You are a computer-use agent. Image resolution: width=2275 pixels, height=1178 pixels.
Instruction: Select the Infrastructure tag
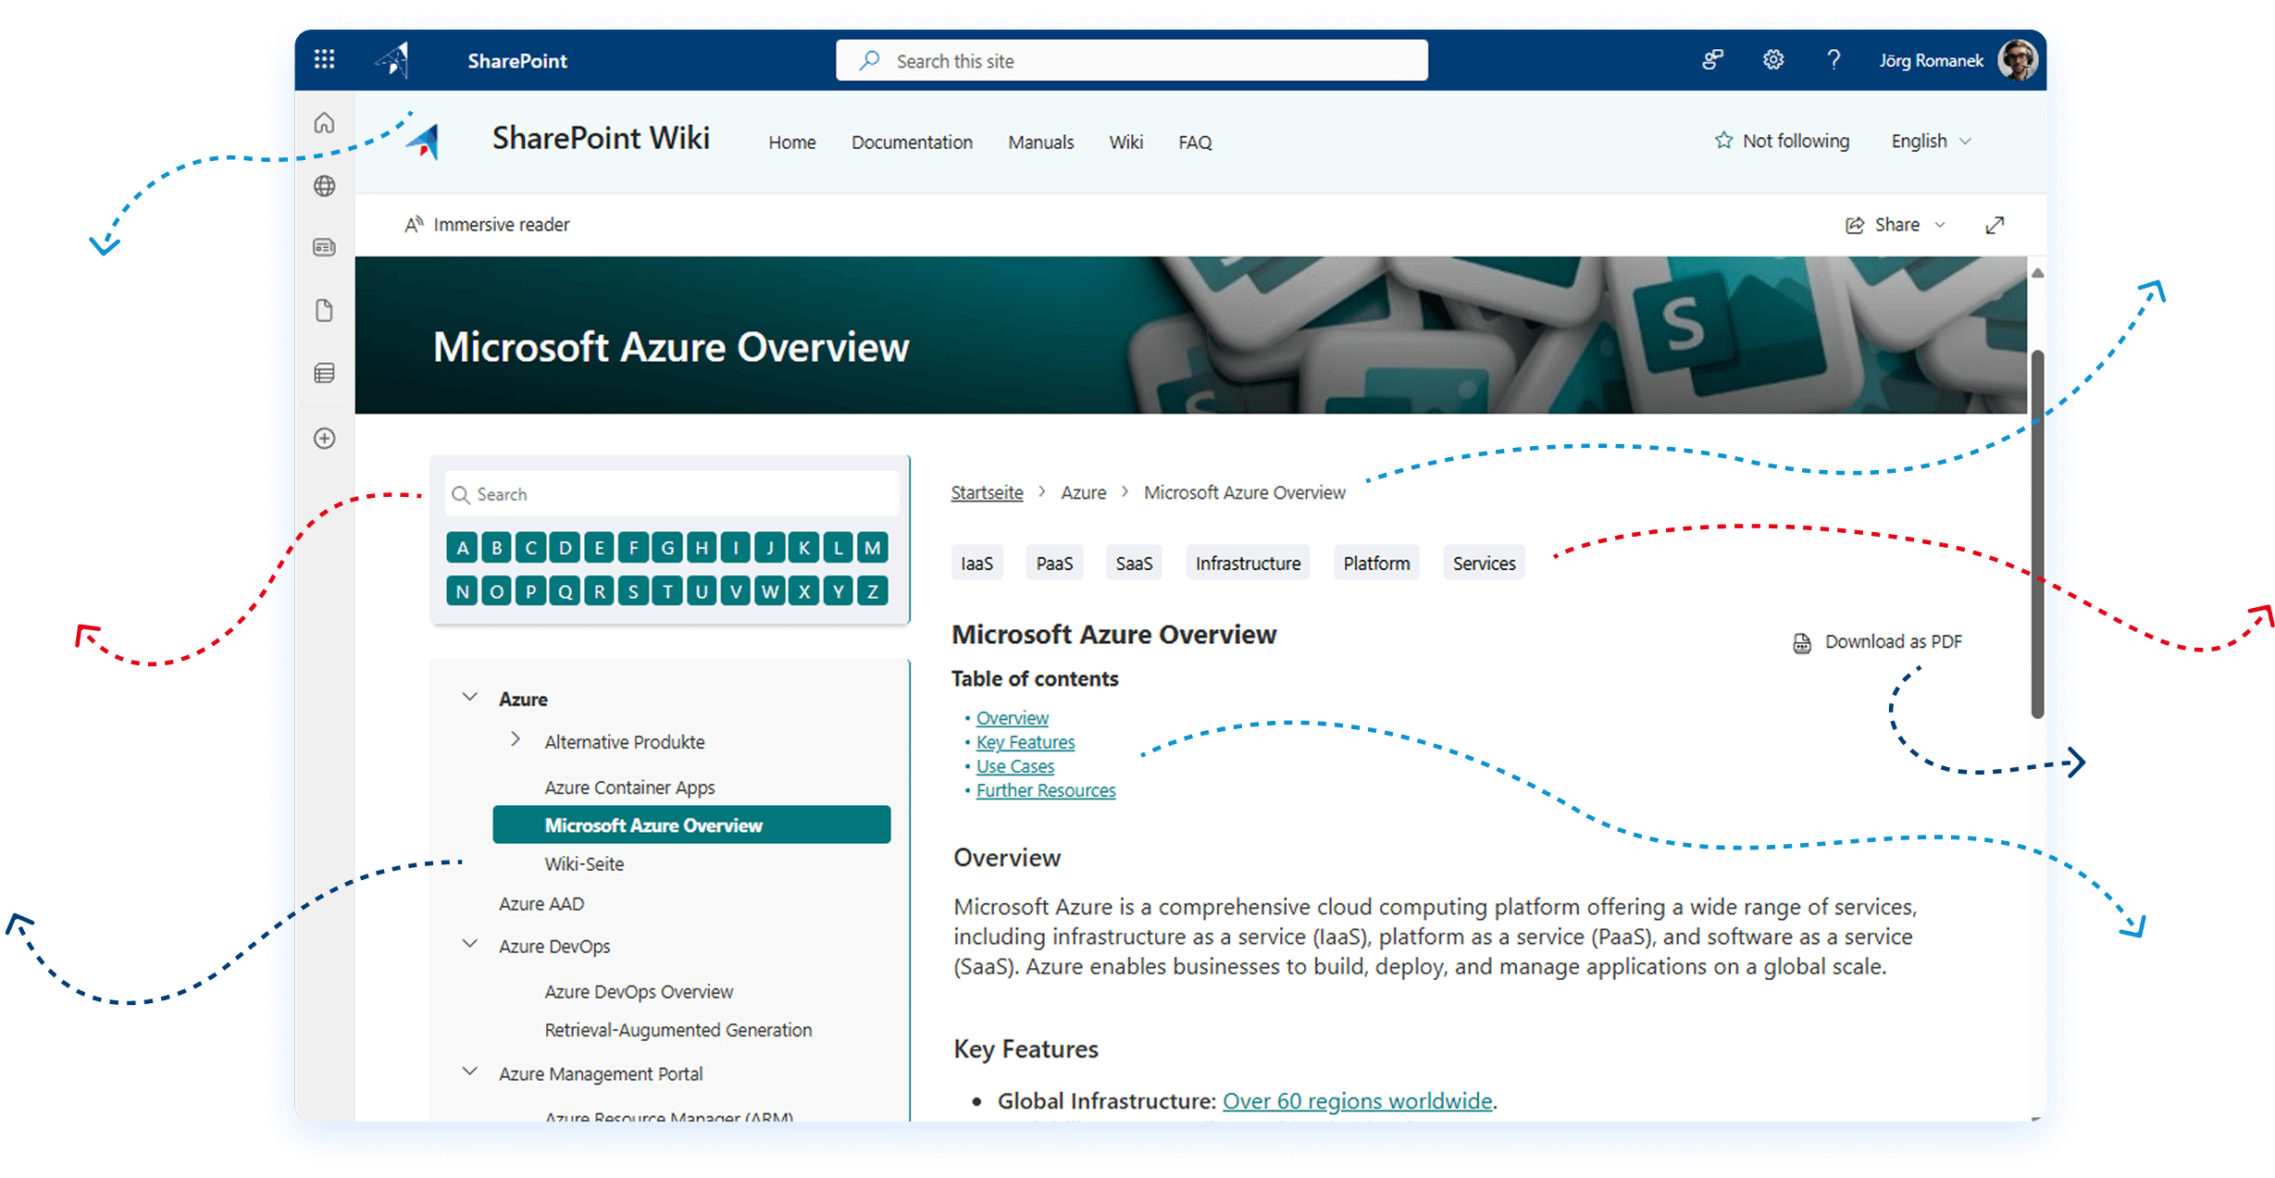coord(1248,564)
